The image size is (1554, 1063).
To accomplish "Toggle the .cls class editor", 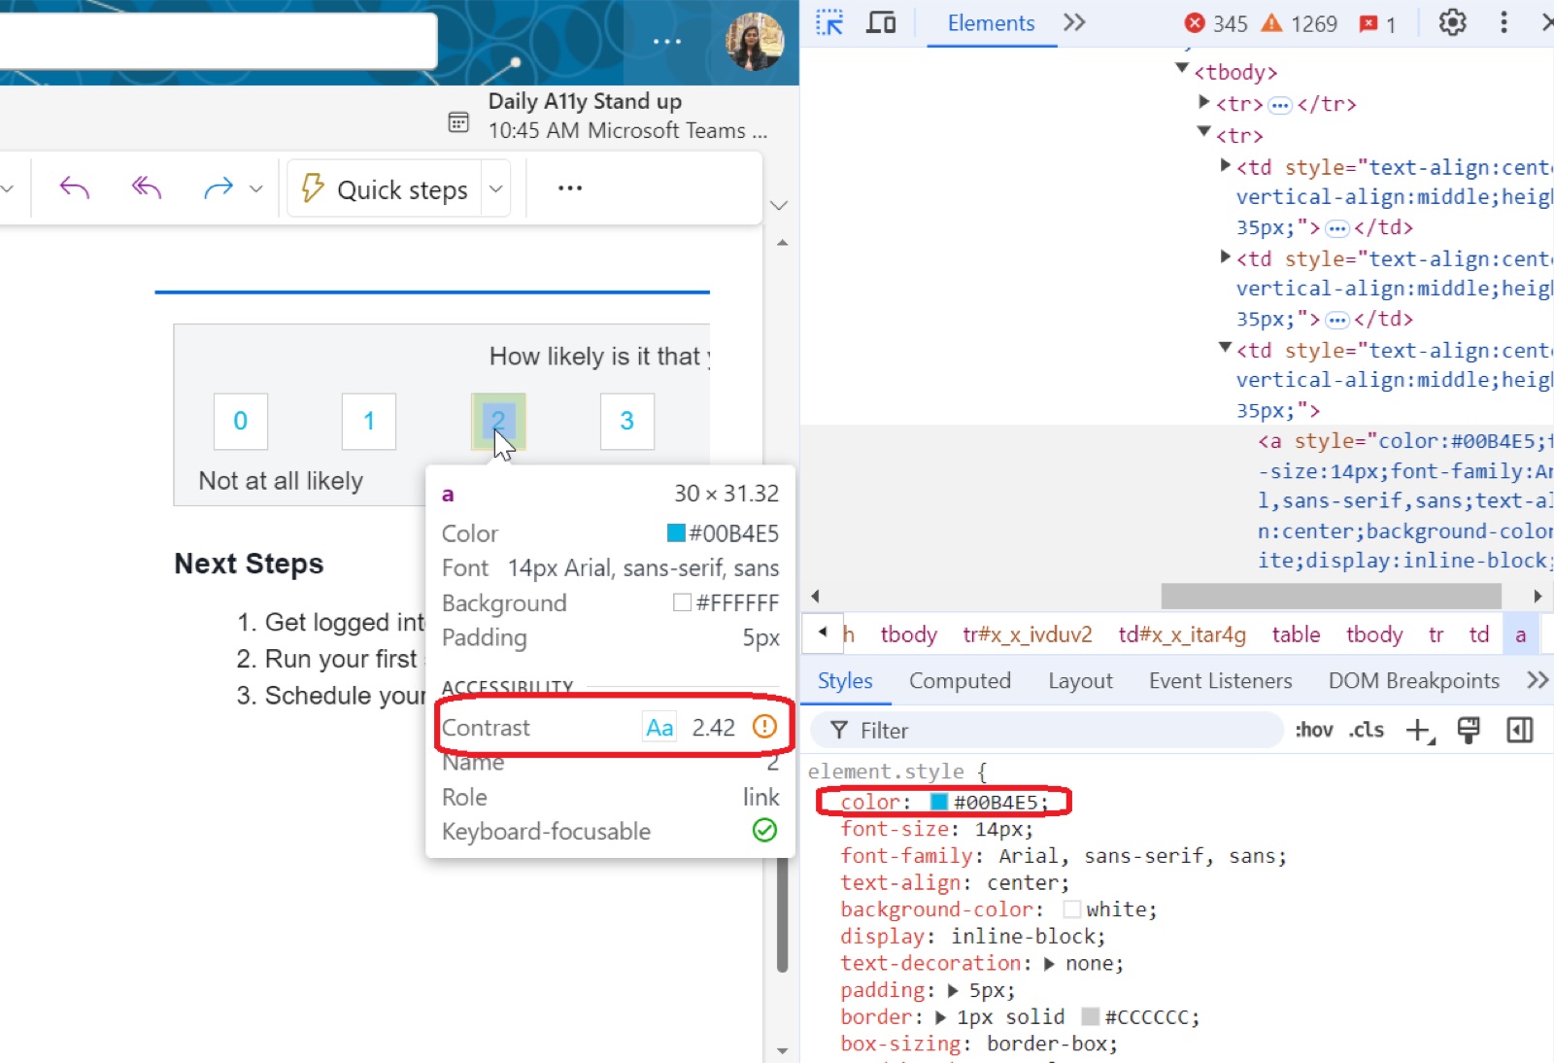I will click(x=1366, y=730).
